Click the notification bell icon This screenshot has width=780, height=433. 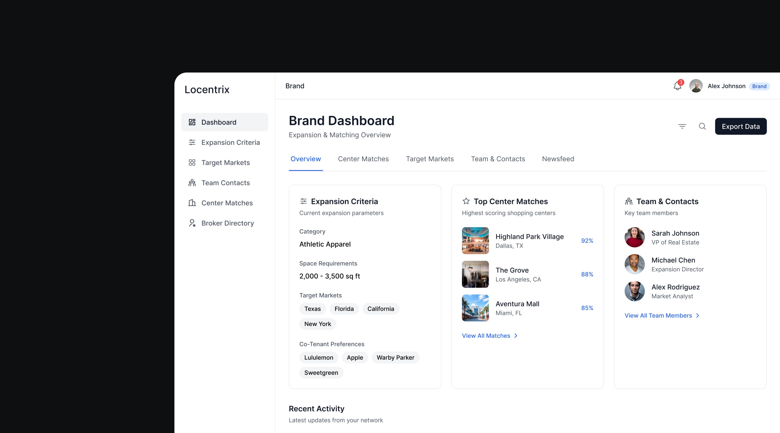tap(677, 86)
